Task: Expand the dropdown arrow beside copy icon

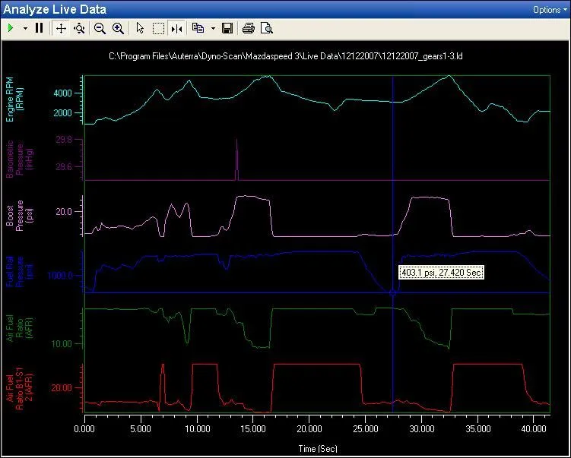Action: tap(213, 28)
